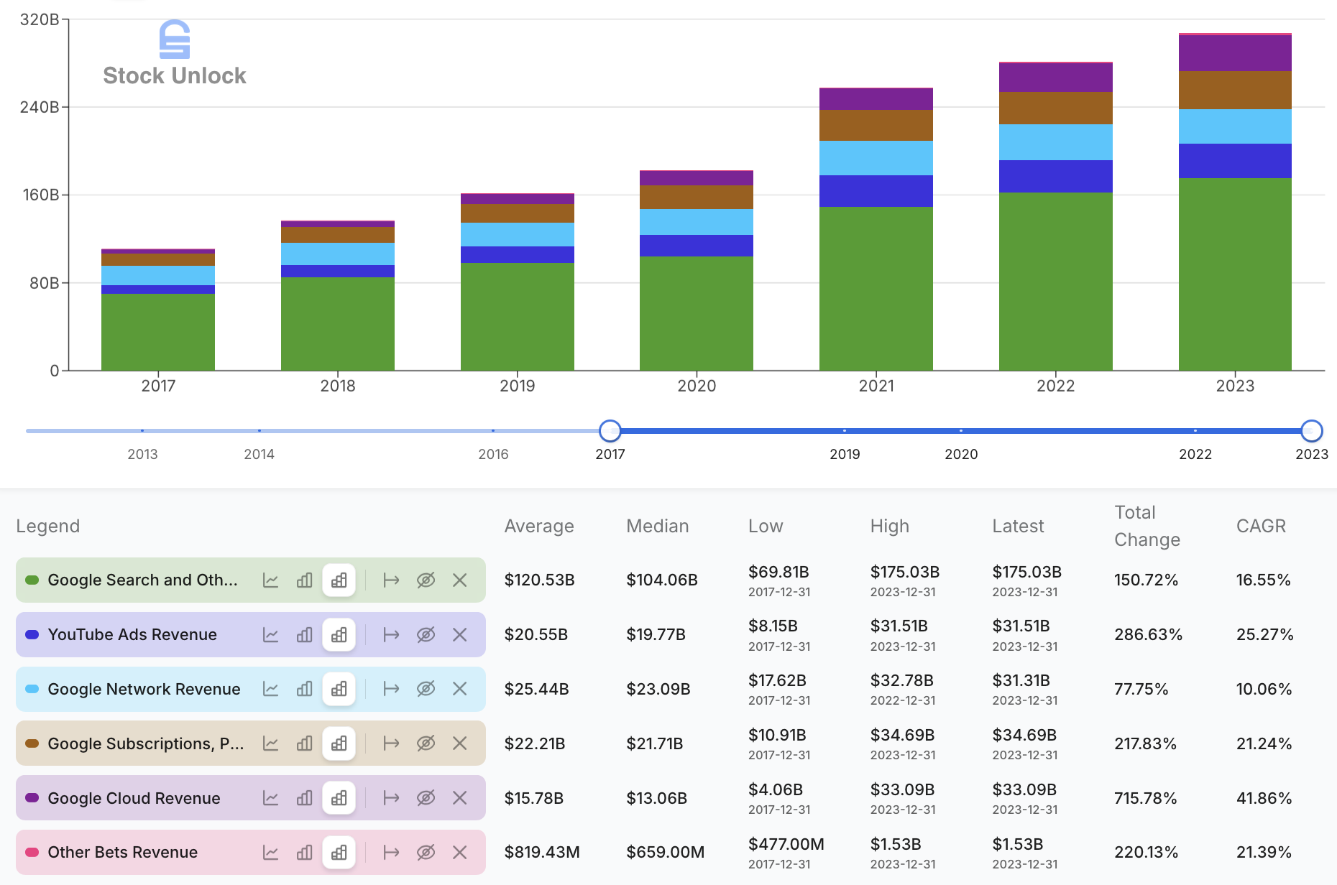The height and width of the screenshot is (885, 1337).
Task: Click the Google Search legend label
Action: click(142, 580)
